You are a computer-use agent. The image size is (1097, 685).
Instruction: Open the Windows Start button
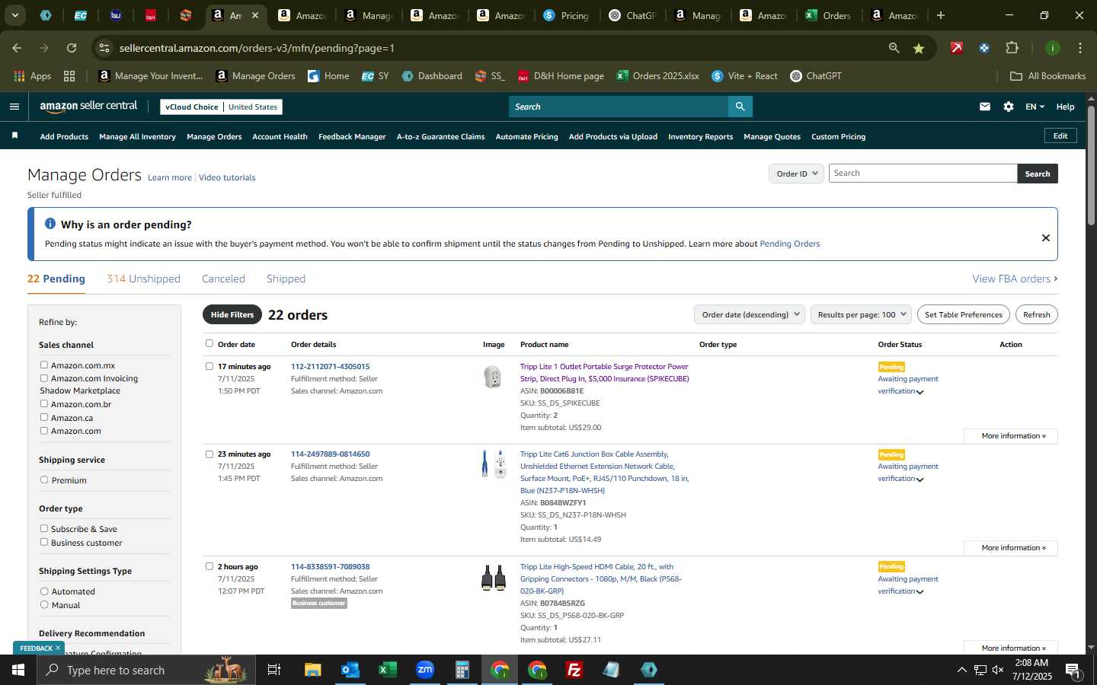pos(18,670)
